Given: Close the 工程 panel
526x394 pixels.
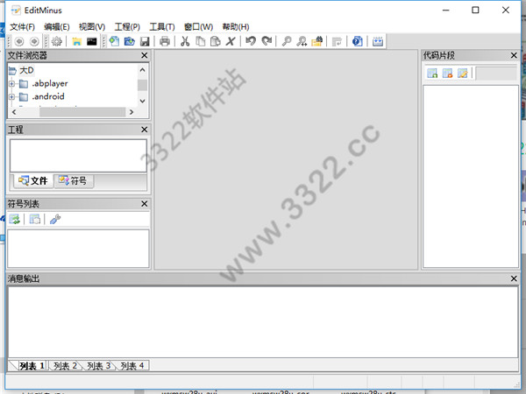Looking at the screenshot, I should pyautogui.click(x=145, y=130).
